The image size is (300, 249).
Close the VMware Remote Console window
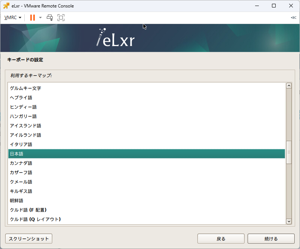pos(291,6)
